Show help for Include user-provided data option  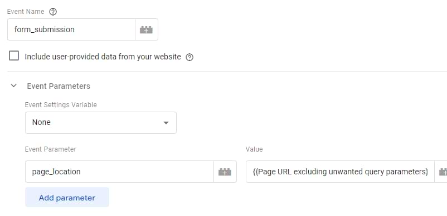(x=190, y=57)
